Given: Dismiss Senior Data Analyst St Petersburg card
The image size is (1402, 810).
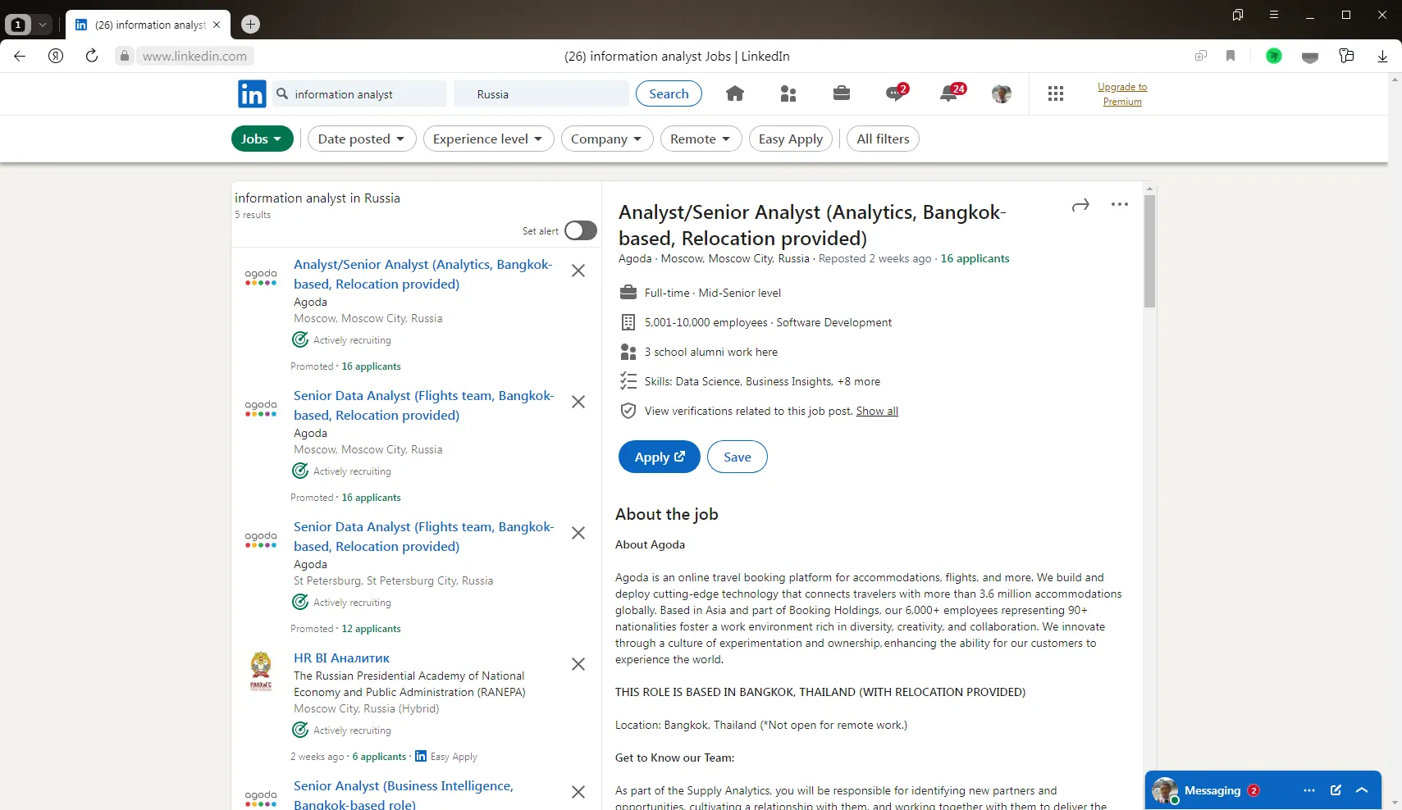Looking at the screenshot, I should click(578, 533).
